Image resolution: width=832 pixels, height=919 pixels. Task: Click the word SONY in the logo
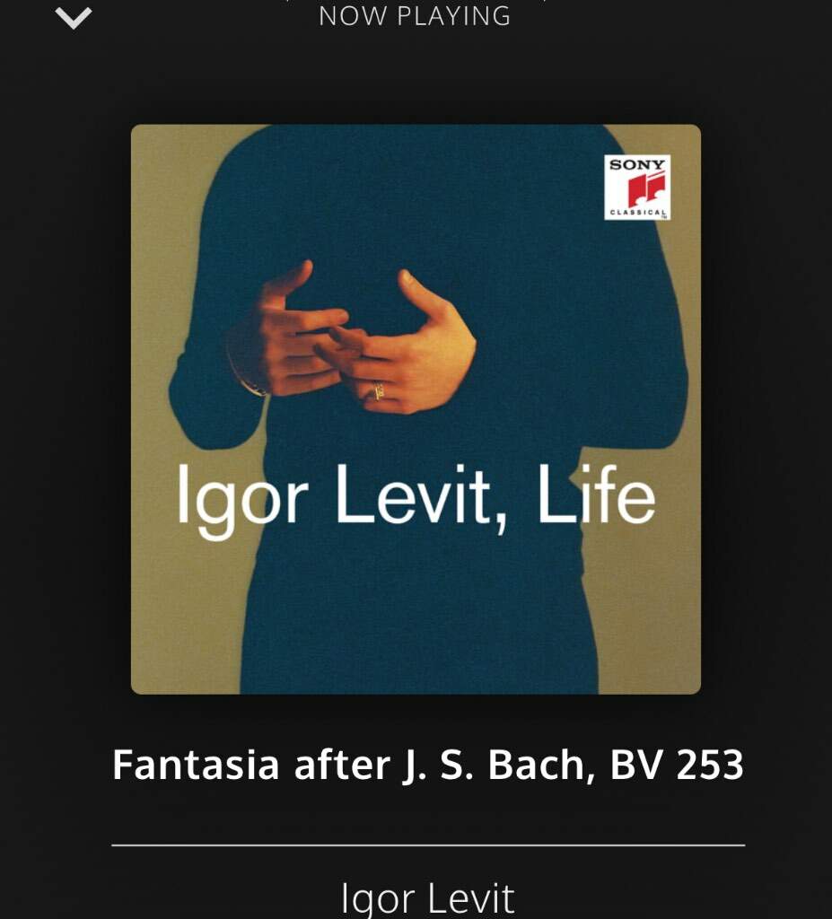(637, 165)
